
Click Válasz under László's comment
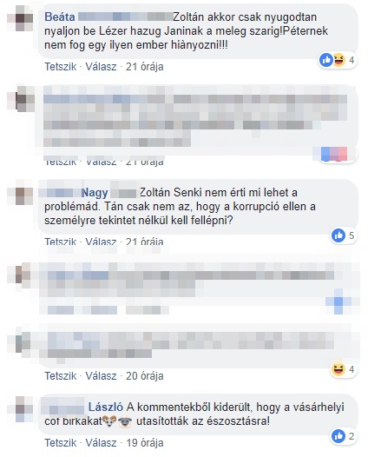click(101, 443)
